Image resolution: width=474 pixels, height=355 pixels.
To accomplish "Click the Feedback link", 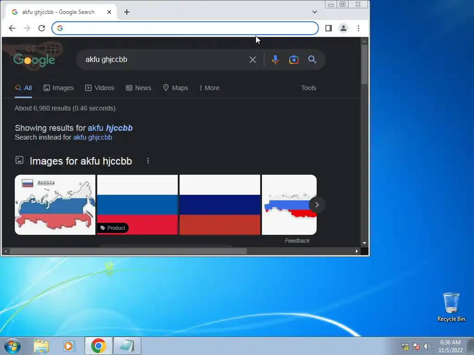I will pos(297,240).
